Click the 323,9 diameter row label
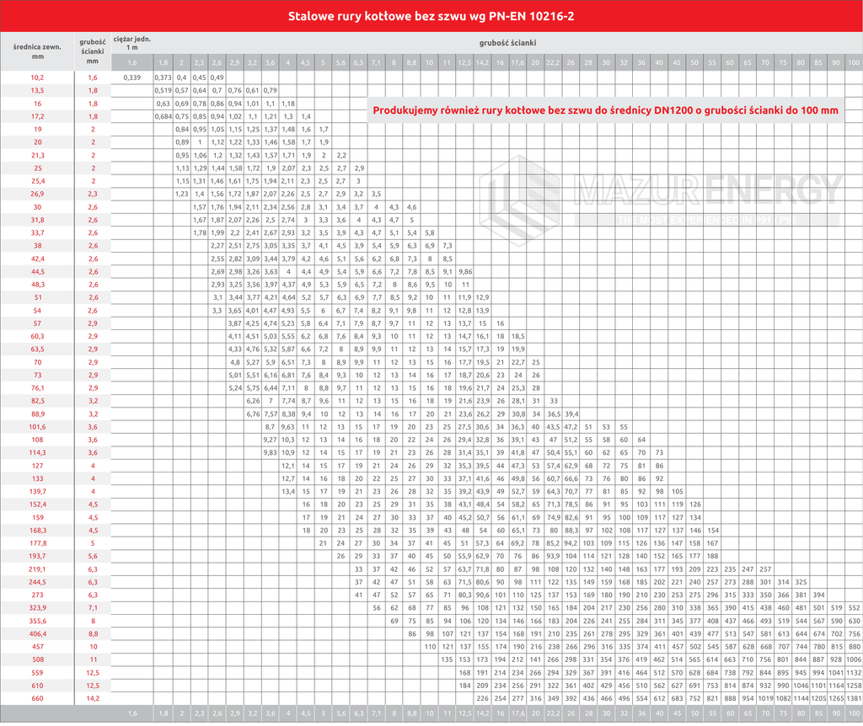Image resolution: width=863 pixels, height=726 pixels. click(37, 607)
